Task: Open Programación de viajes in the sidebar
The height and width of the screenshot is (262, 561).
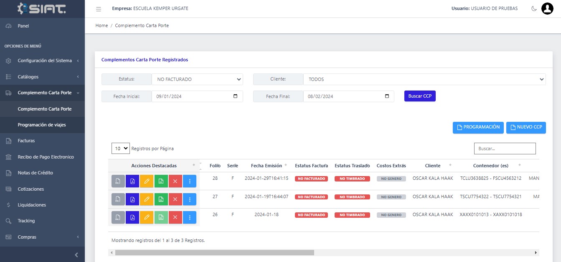Action: [x=42, y=125]
